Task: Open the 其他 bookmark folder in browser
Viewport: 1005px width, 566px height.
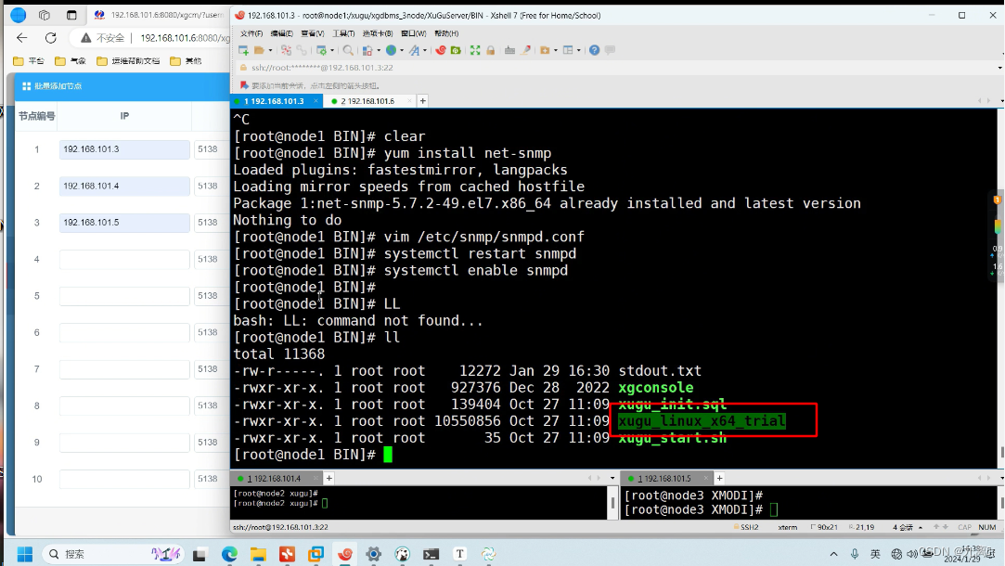Action: click(186, 61)
